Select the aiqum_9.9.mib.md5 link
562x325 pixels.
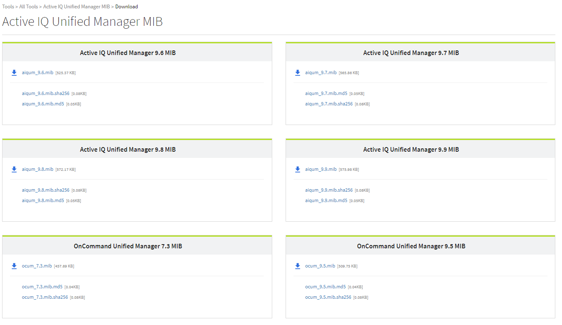pyautogui.click(x=326, y=200)
